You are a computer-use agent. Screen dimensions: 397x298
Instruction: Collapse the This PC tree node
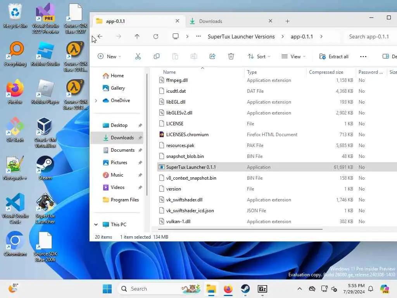[96, 225]
